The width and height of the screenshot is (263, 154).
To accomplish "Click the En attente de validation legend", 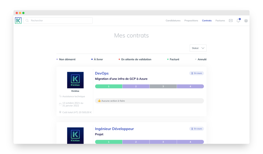I will (x=136, y=59).
